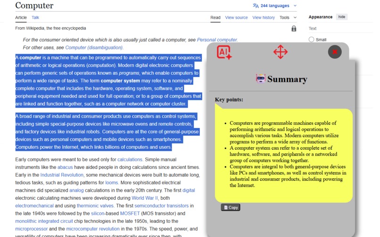The height and width of the screenshot is (237, 380).
Task: Follow the Personal computer link
Action: 217,39
